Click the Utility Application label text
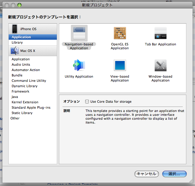195x186 pixels. pos(79,76)
